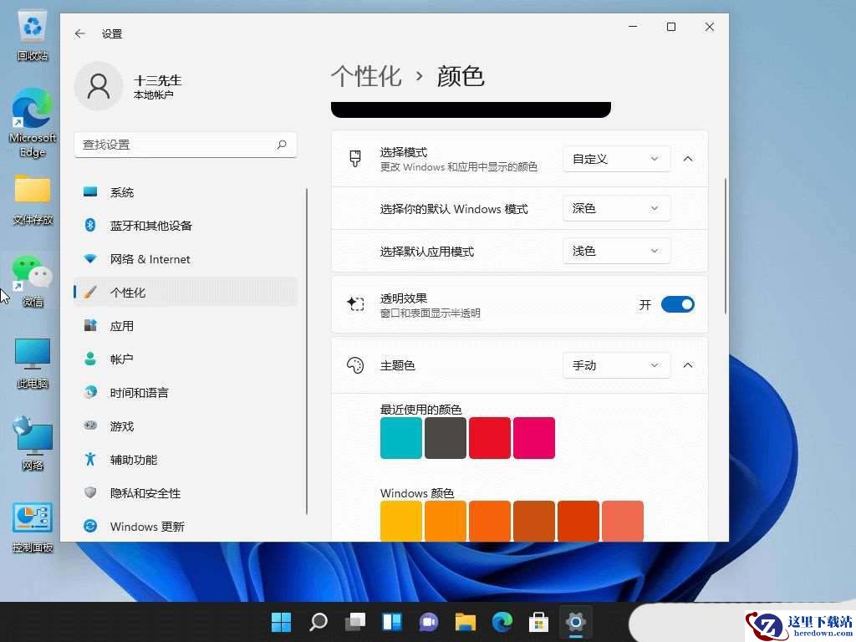Click the shield icon beside 隐私和安全性
Viewport: 856px width, 642px height.
[x=90, y=492]
